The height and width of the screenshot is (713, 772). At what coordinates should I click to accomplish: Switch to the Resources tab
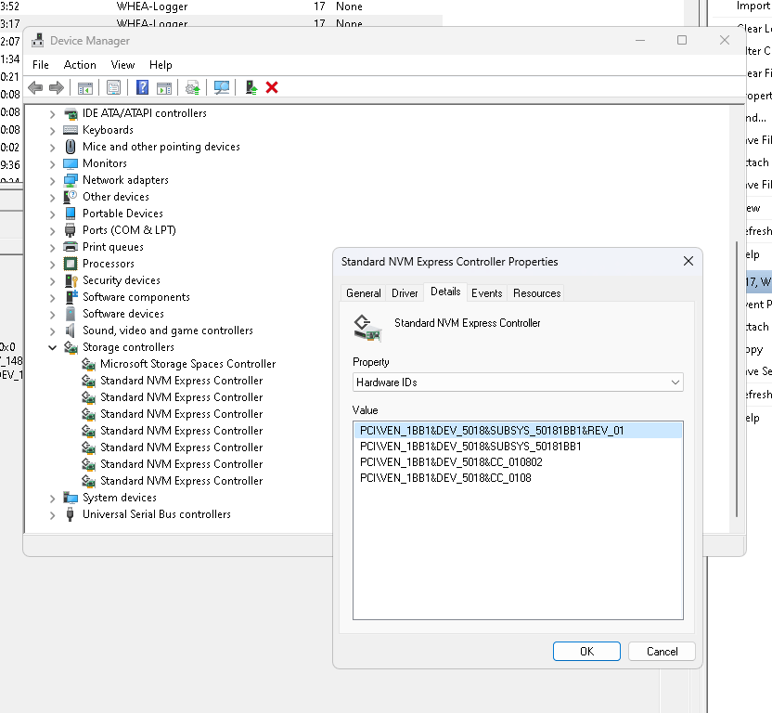tap(536, 293)
